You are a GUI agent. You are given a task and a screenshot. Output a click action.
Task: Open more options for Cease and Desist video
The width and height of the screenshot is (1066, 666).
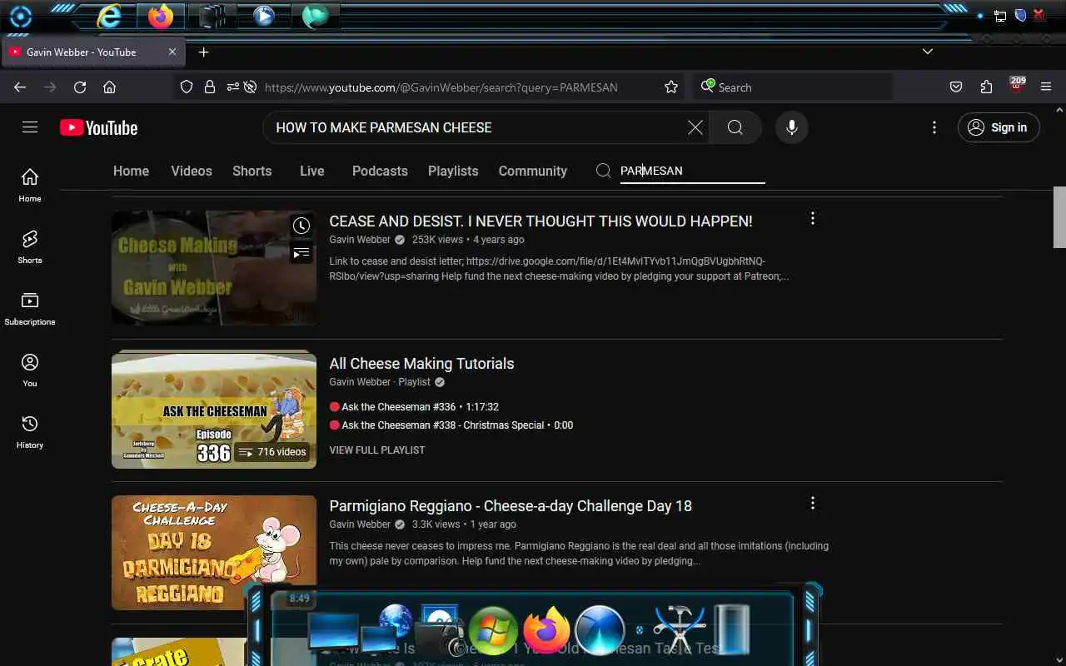click(x=813, y=218)
